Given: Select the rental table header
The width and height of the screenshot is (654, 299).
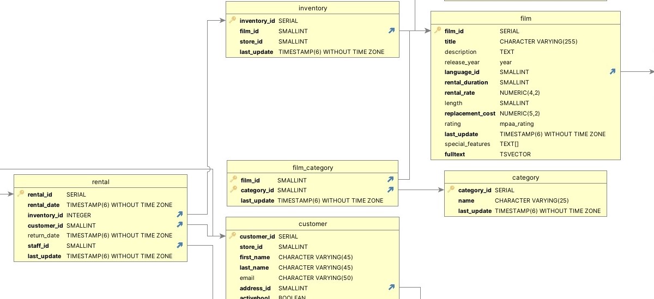Looking at the screenshot, I should click(101, 182).
